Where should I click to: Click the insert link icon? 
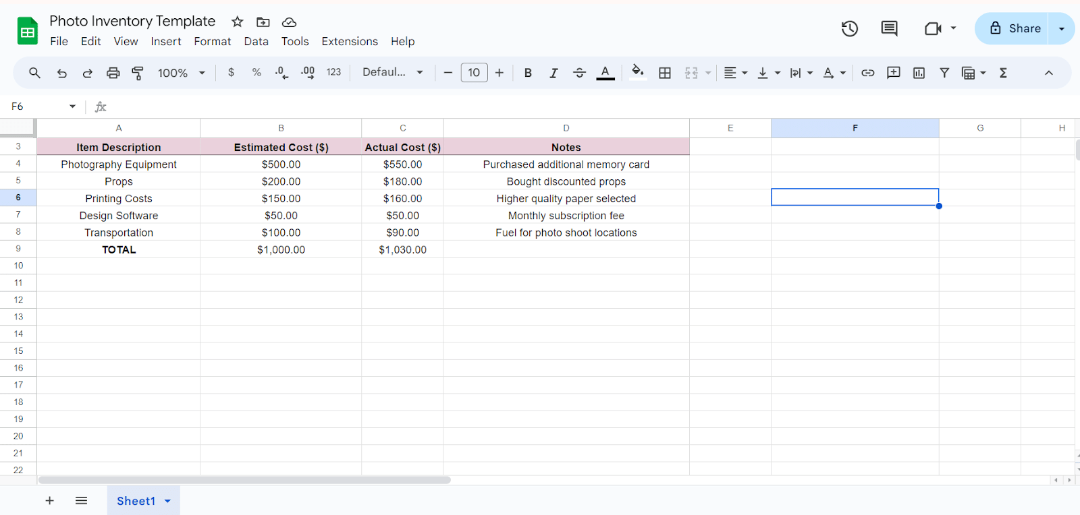[x=867, y=73]
